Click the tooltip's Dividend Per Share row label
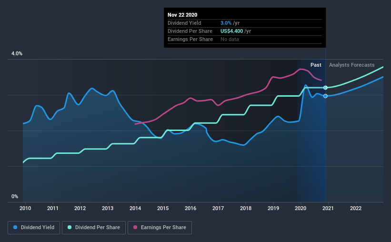This screenshot has height=242, width=391. [190, 31]
